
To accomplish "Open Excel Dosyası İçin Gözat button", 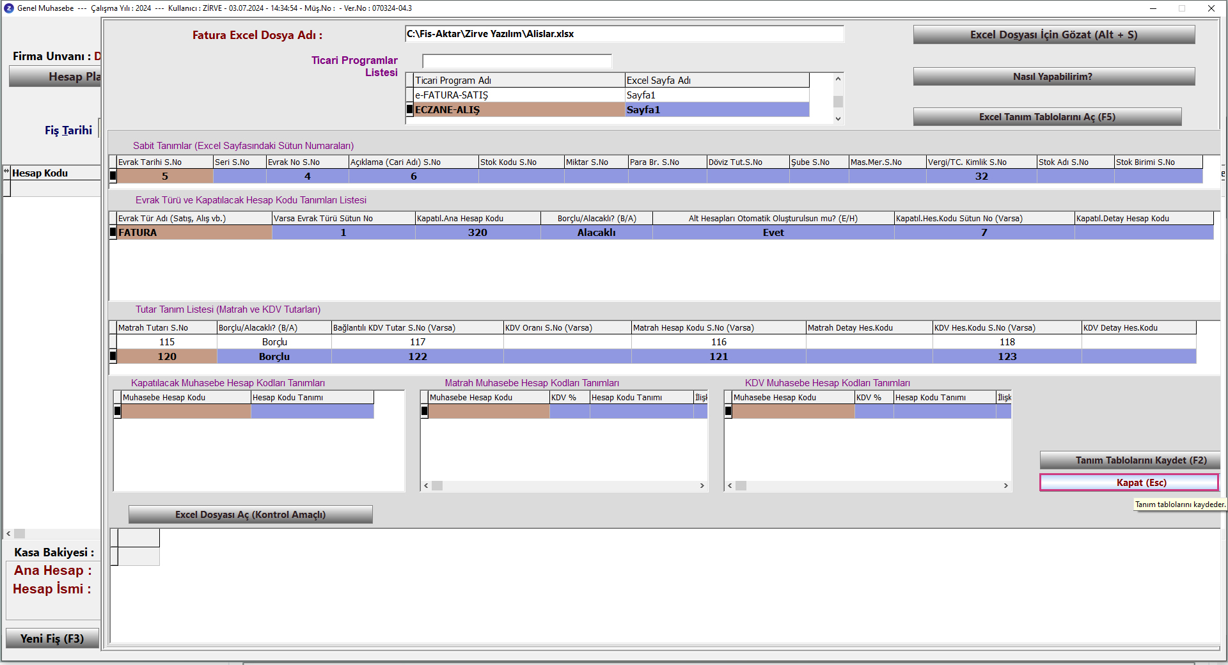I will [1053, 35].
